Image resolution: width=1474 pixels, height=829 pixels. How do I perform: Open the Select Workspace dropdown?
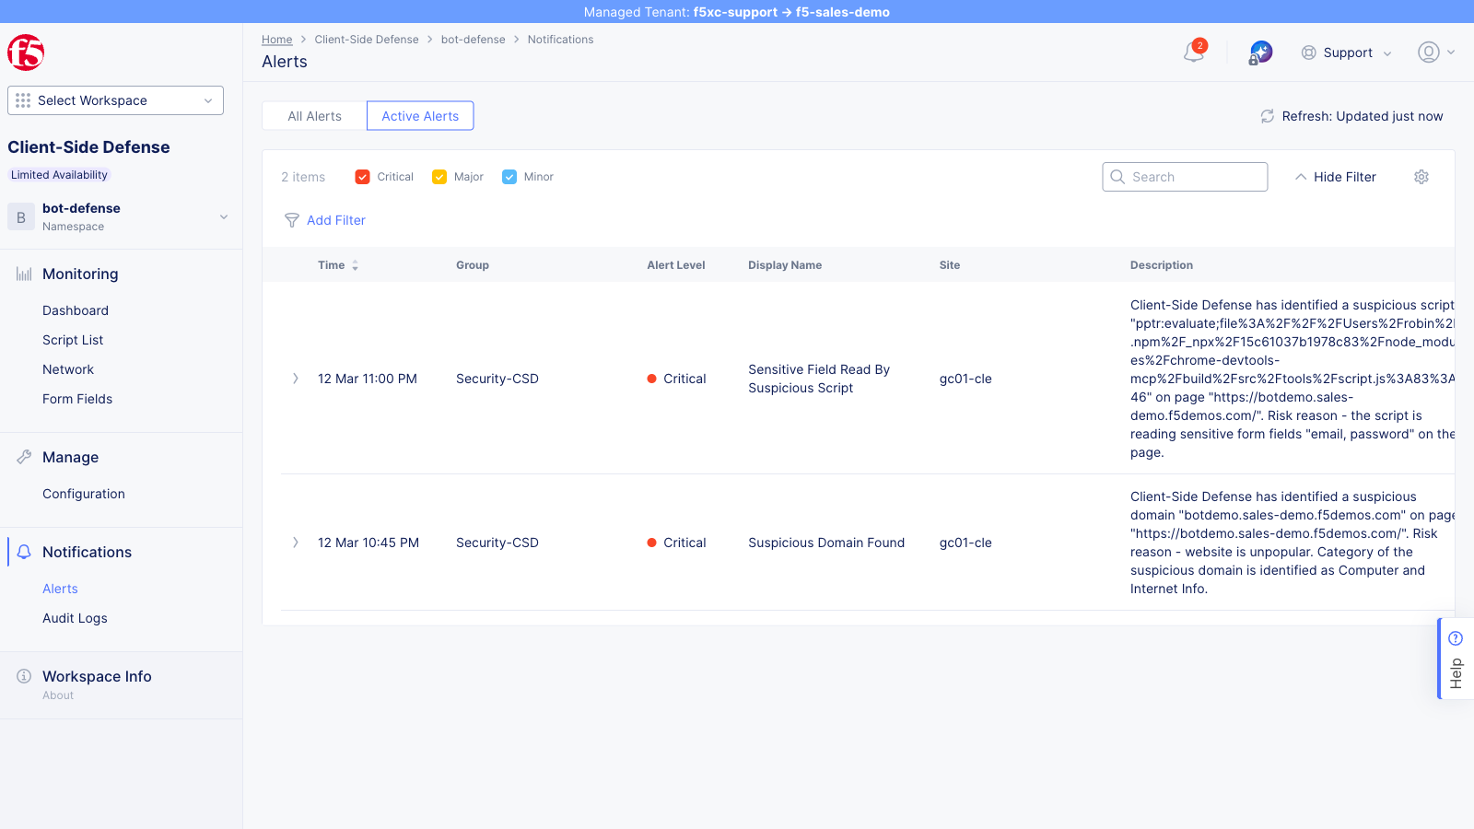[x=114, y=99]
